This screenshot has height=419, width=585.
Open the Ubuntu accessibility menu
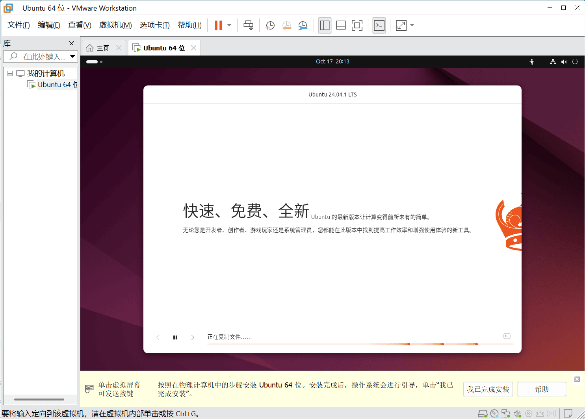(532, 62)
